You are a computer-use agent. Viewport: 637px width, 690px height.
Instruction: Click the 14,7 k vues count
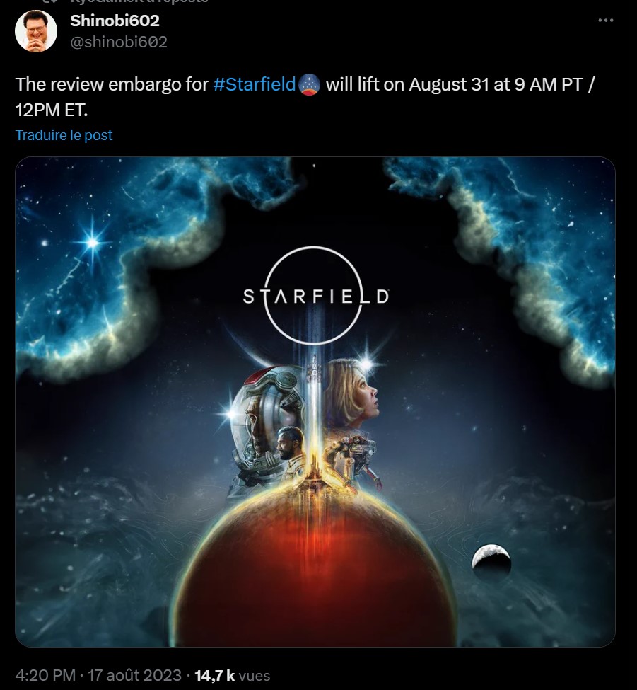(232, 675)
